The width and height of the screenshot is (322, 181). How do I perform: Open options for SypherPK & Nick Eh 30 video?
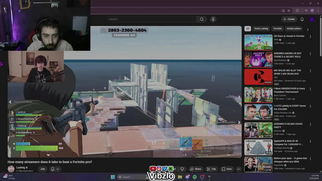pos(310,141)
